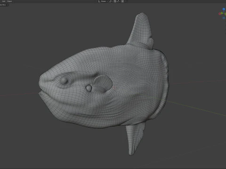Toggle proportional editing button
The image size is (226, 169).
(122, 1)
